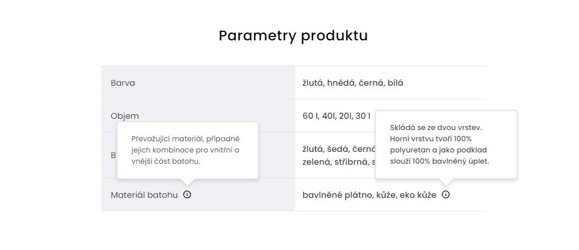
Task: Click the Materiál batohu label text
Action: 144,195
